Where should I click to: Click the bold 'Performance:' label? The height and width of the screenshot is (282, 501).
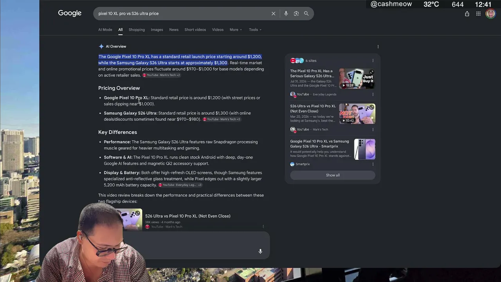pos(117,142)
